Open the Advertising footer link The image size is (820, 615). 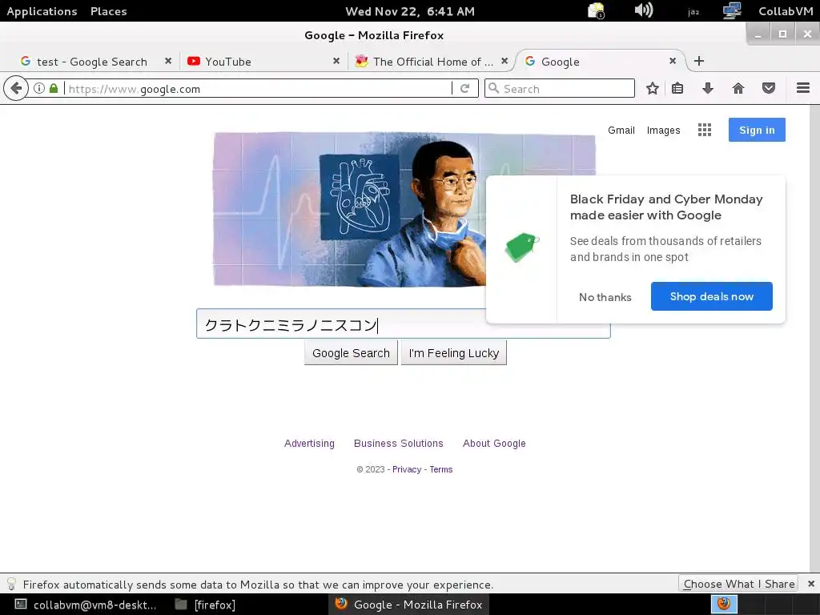tap(309, 443)
